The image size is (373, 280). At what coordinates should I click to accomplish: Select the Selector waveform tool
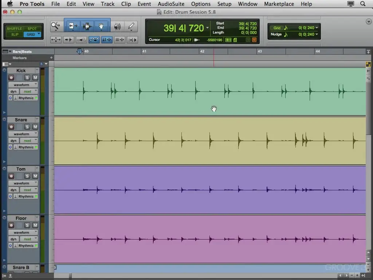pyautogui.click(x=87, y=26)
